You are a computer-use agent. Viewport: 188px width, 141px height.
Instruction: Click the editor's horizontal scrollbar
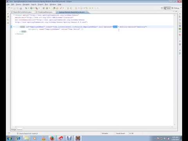point(94,127)
